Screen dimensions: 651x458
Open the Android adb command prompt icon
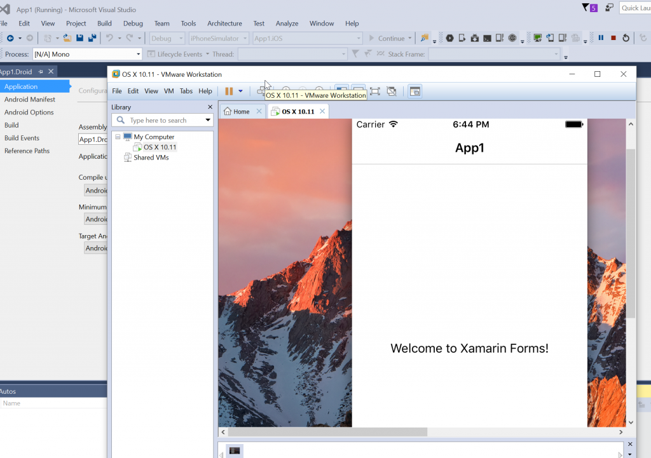click(x=488, y=38)
